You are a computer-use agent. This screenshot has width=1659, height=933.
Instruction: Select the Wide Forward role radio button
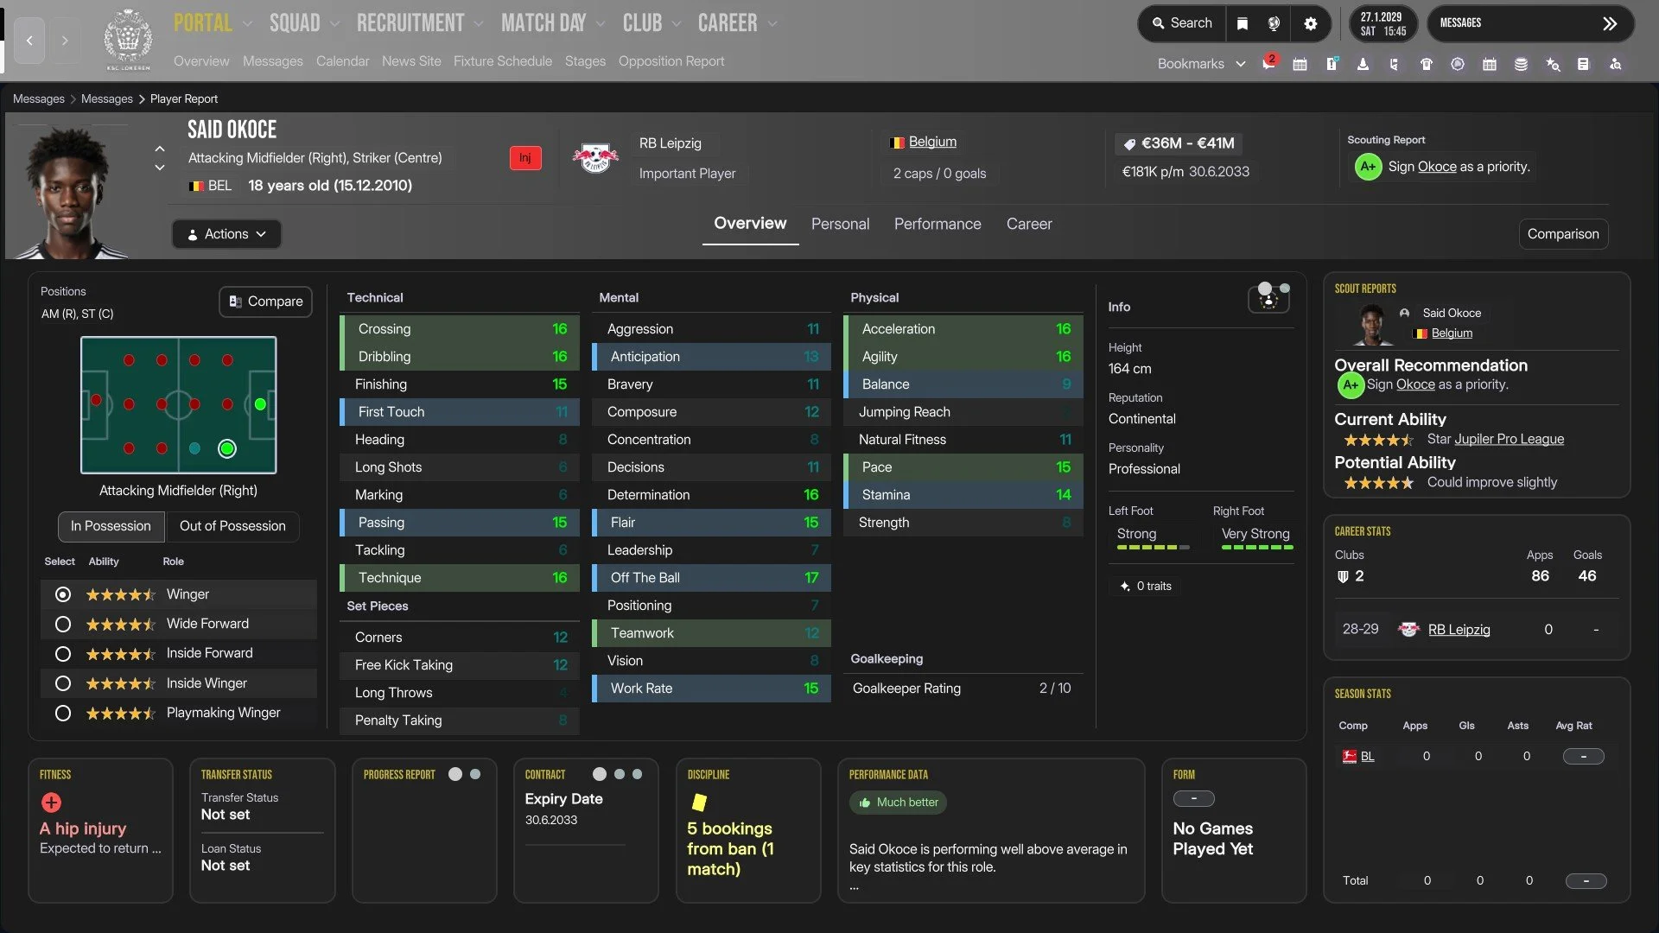tap(62, 624)
